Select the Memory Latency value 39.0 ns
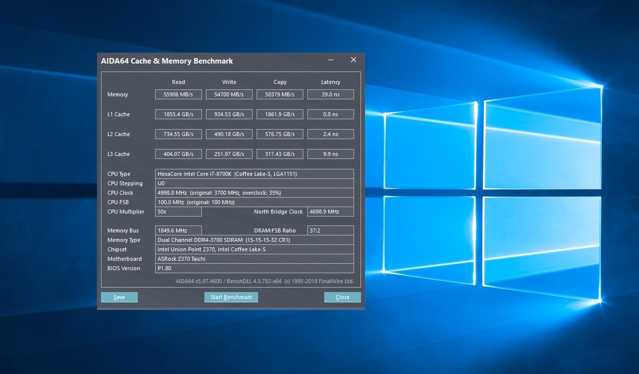The height and width of the screenshot is (374, 639). [330, 95]
